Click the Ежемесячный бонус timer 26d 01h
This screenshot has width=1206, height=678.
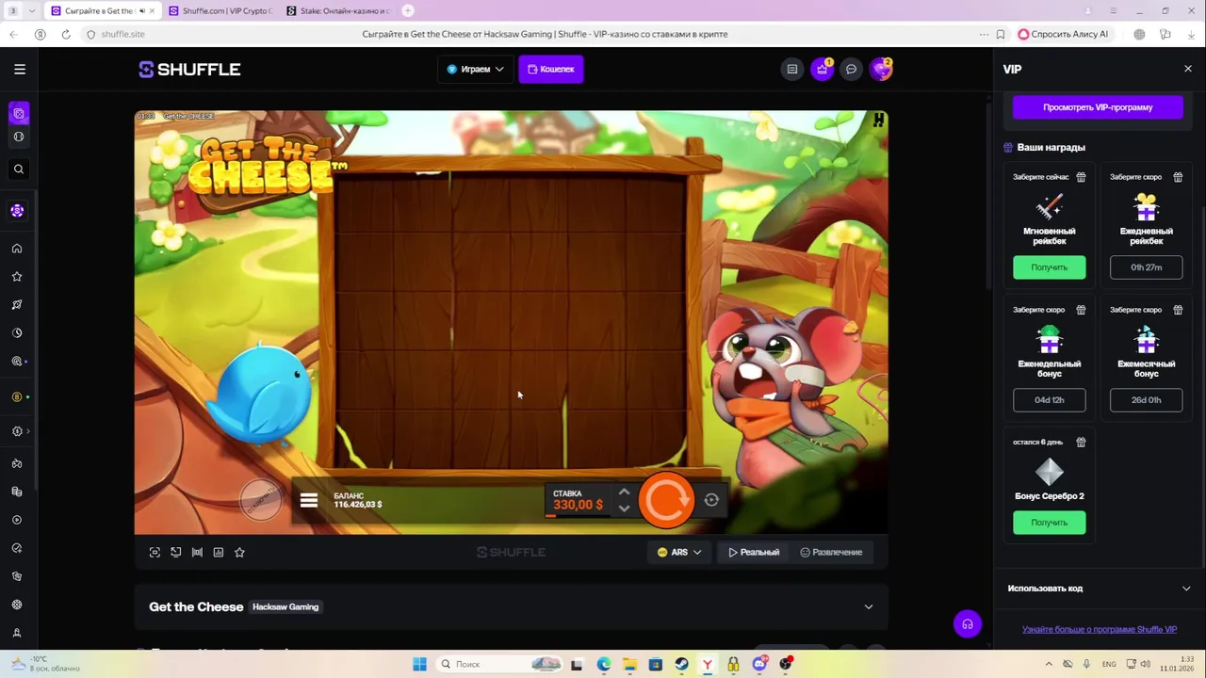tap(1146, 400)
